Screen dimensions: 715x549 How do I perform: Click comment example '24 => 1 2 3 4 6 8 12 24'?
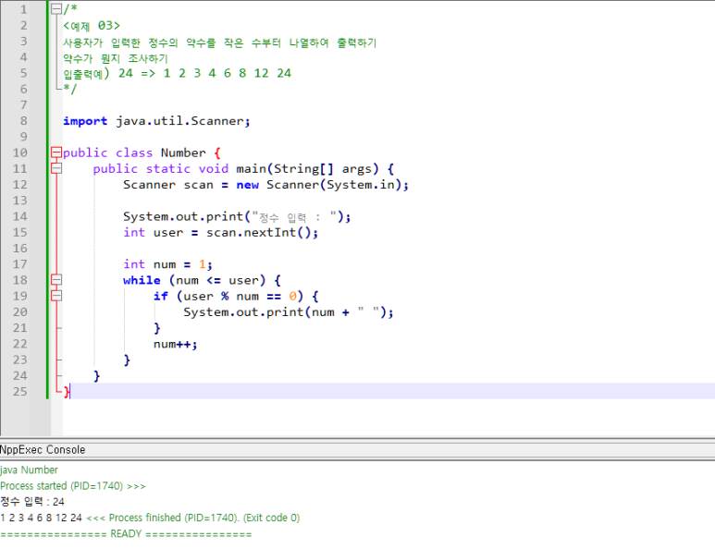tap(204, 73)
